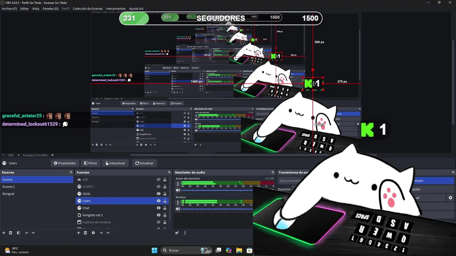Select the bongobs cat 2 source
456x256 pixels.
pos(121,215)
